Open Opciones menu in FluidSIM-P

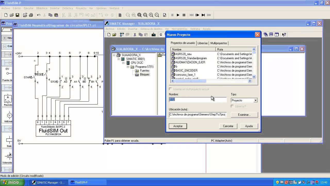point(101,8)
